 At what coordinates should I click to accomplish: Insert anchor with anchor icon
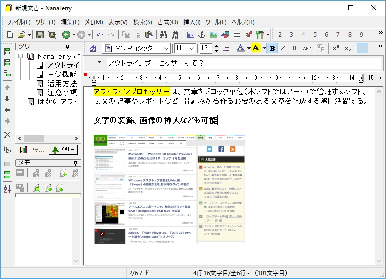click(202, 35)
